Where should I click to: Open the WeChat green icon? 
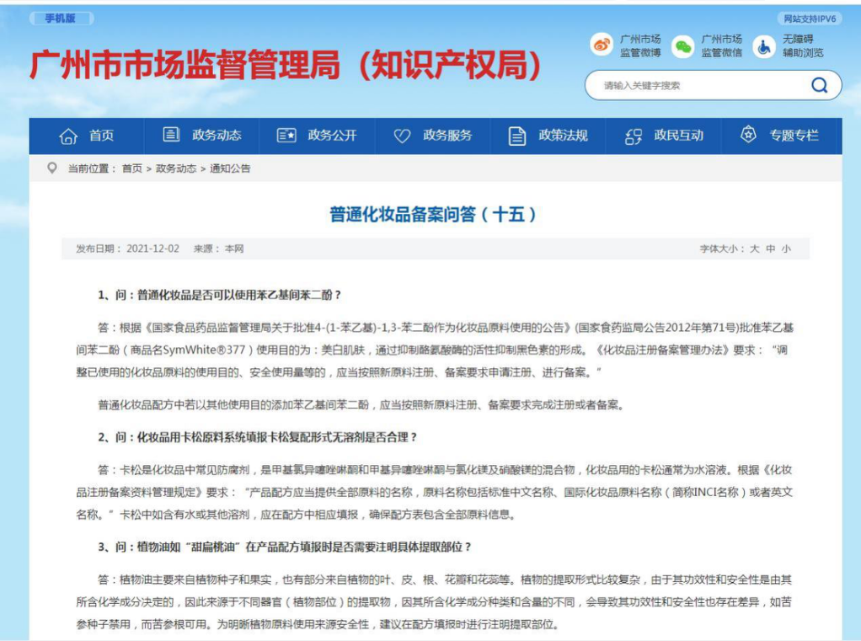[682, 46]
